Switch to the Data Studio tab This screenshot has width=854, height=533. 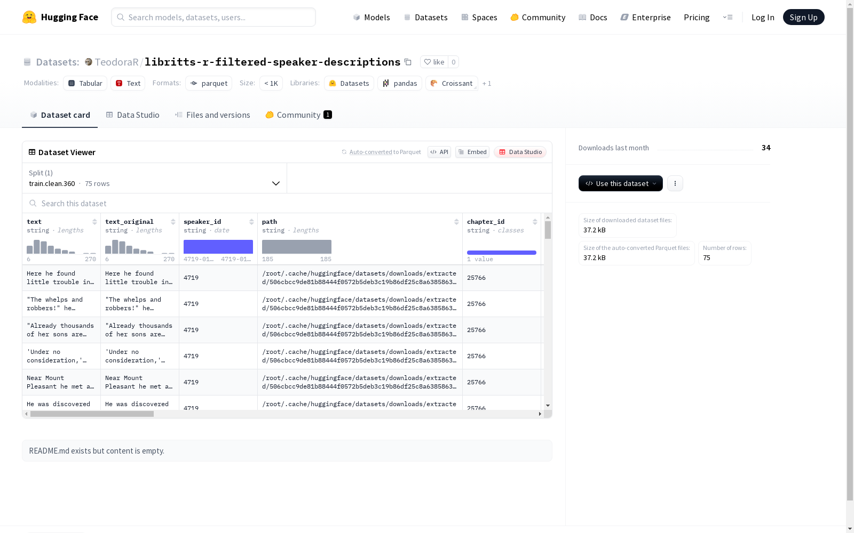(133, 115)
